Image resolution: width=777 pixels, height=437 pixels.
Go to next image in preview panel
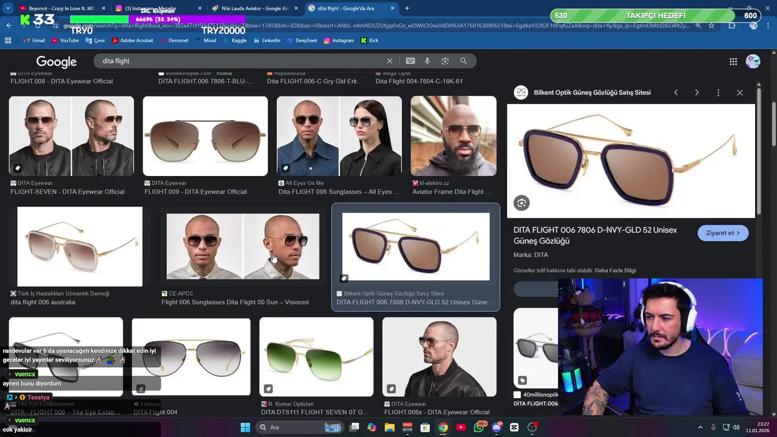(x=697, y=93)
